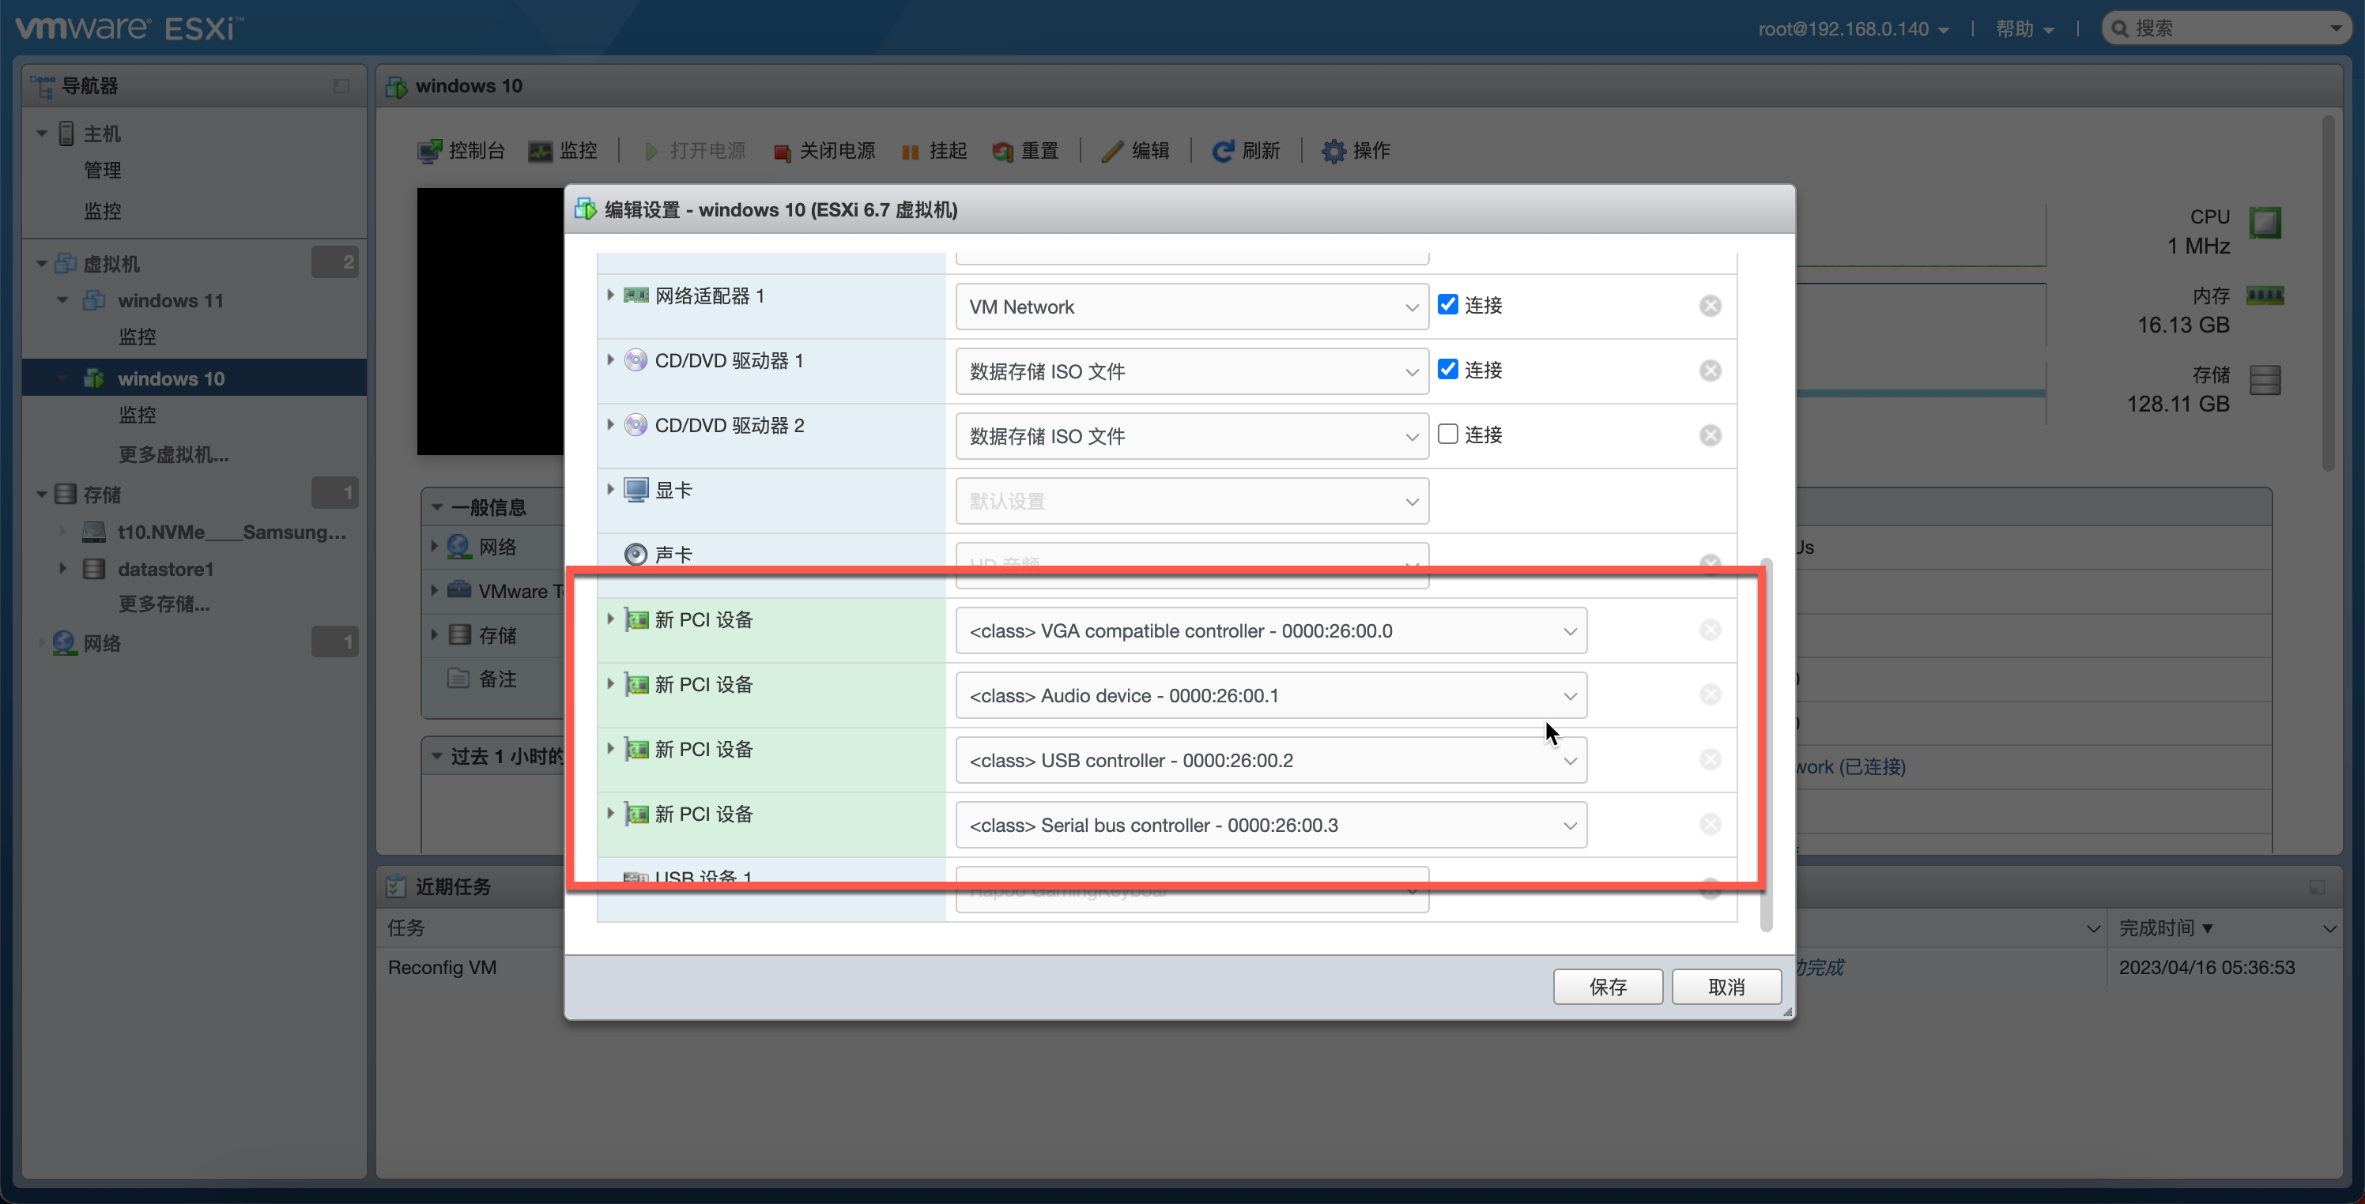Open the root@192.168.0.140 user menu
This screenshot has height=1204, width=2365.
(x=1853, y=29)
